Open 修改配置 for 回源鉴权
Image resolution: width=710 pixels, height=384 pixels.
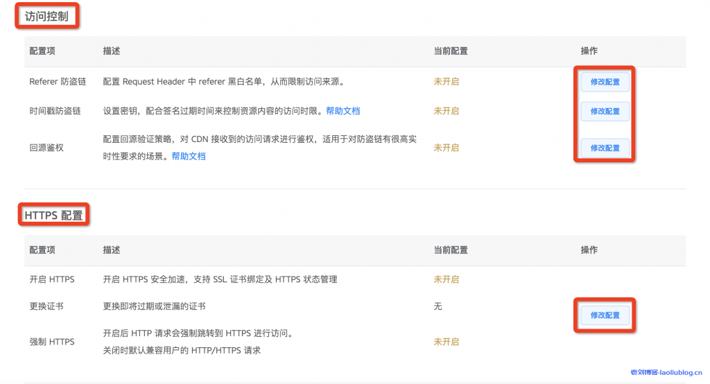click(x=605, y=148)
